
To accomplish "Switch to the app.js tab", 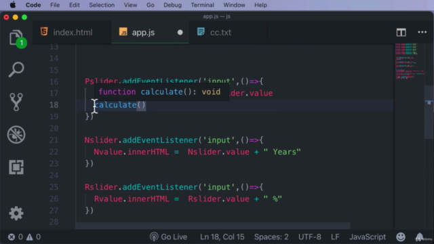I will tap(150, 33).
